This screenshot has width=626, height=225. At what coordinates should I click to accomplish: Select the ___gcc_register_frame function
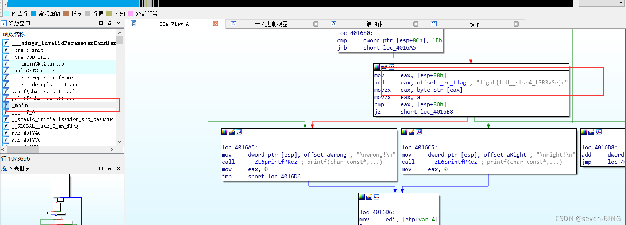(x=59, y=78)
